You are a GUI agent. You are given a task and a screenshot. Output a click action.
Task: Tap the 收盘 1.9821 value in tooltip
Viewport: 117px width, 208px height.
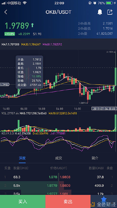37,72
